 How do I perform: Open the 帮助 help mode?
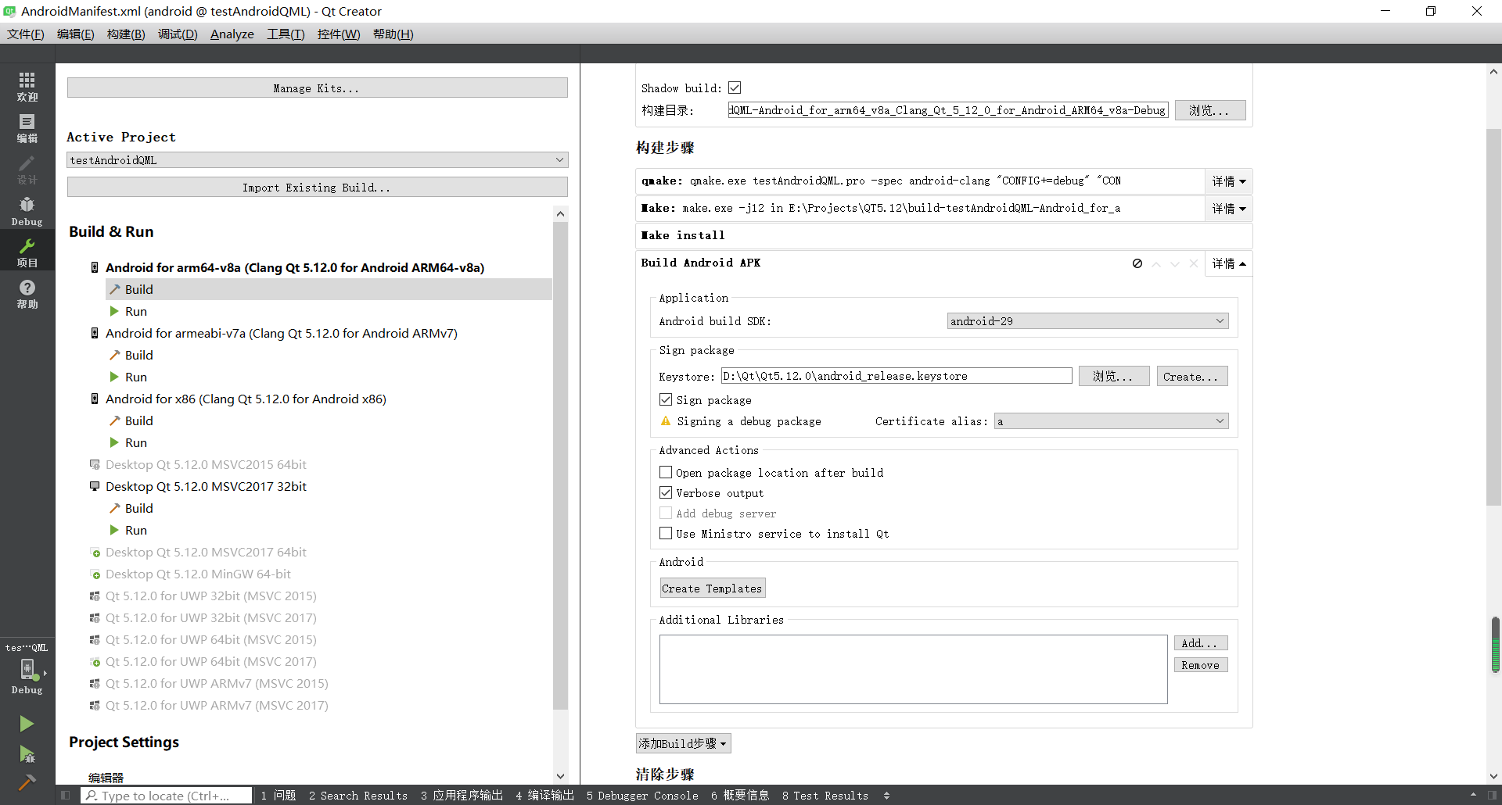click(27, 295)
